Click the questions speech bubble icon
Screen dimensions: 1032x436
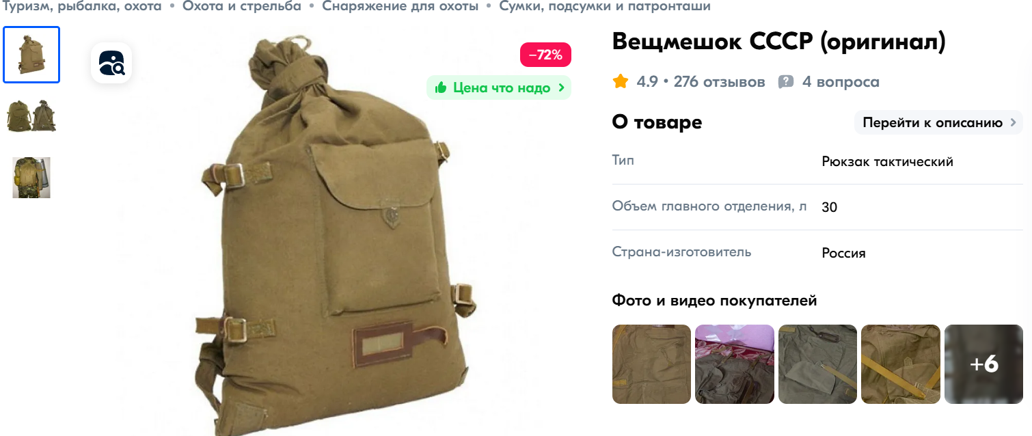point(786,82)
